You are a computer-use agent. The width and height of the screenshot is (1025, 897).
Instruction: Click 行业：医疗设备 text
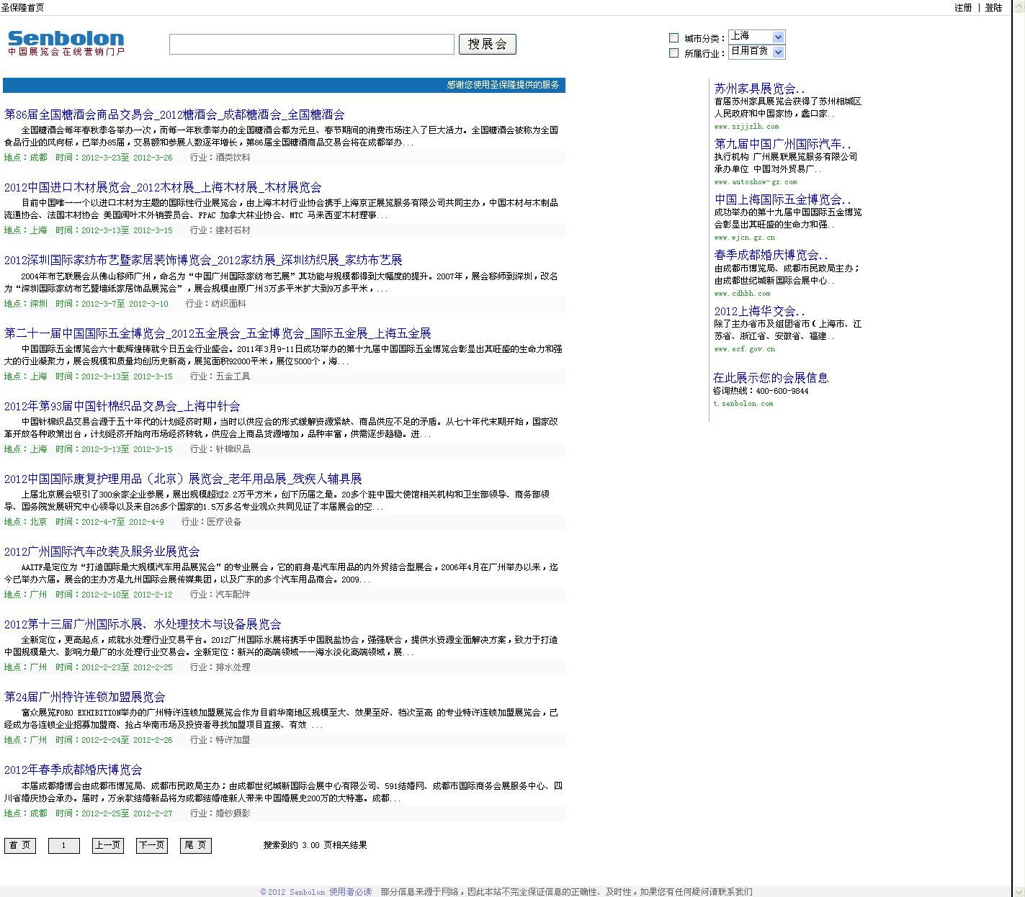[x=212, y=522]
